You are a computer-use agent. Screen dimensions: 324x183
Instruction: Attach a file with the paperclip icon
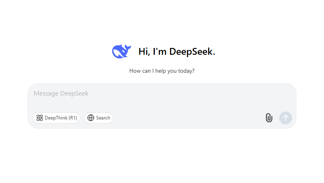point(269,118)
